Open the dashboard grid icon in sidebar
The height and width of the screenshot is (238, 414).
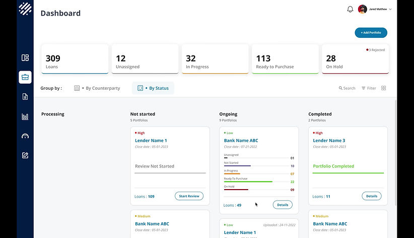click(25, 57)
